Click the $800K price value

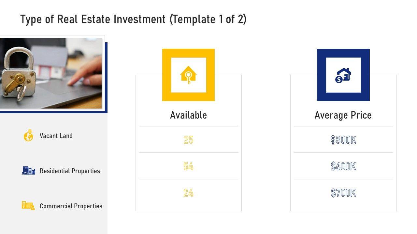click(x=343, y=140)
